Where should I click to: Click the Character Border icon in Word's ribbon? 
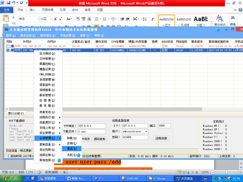[x=89, y=19]
